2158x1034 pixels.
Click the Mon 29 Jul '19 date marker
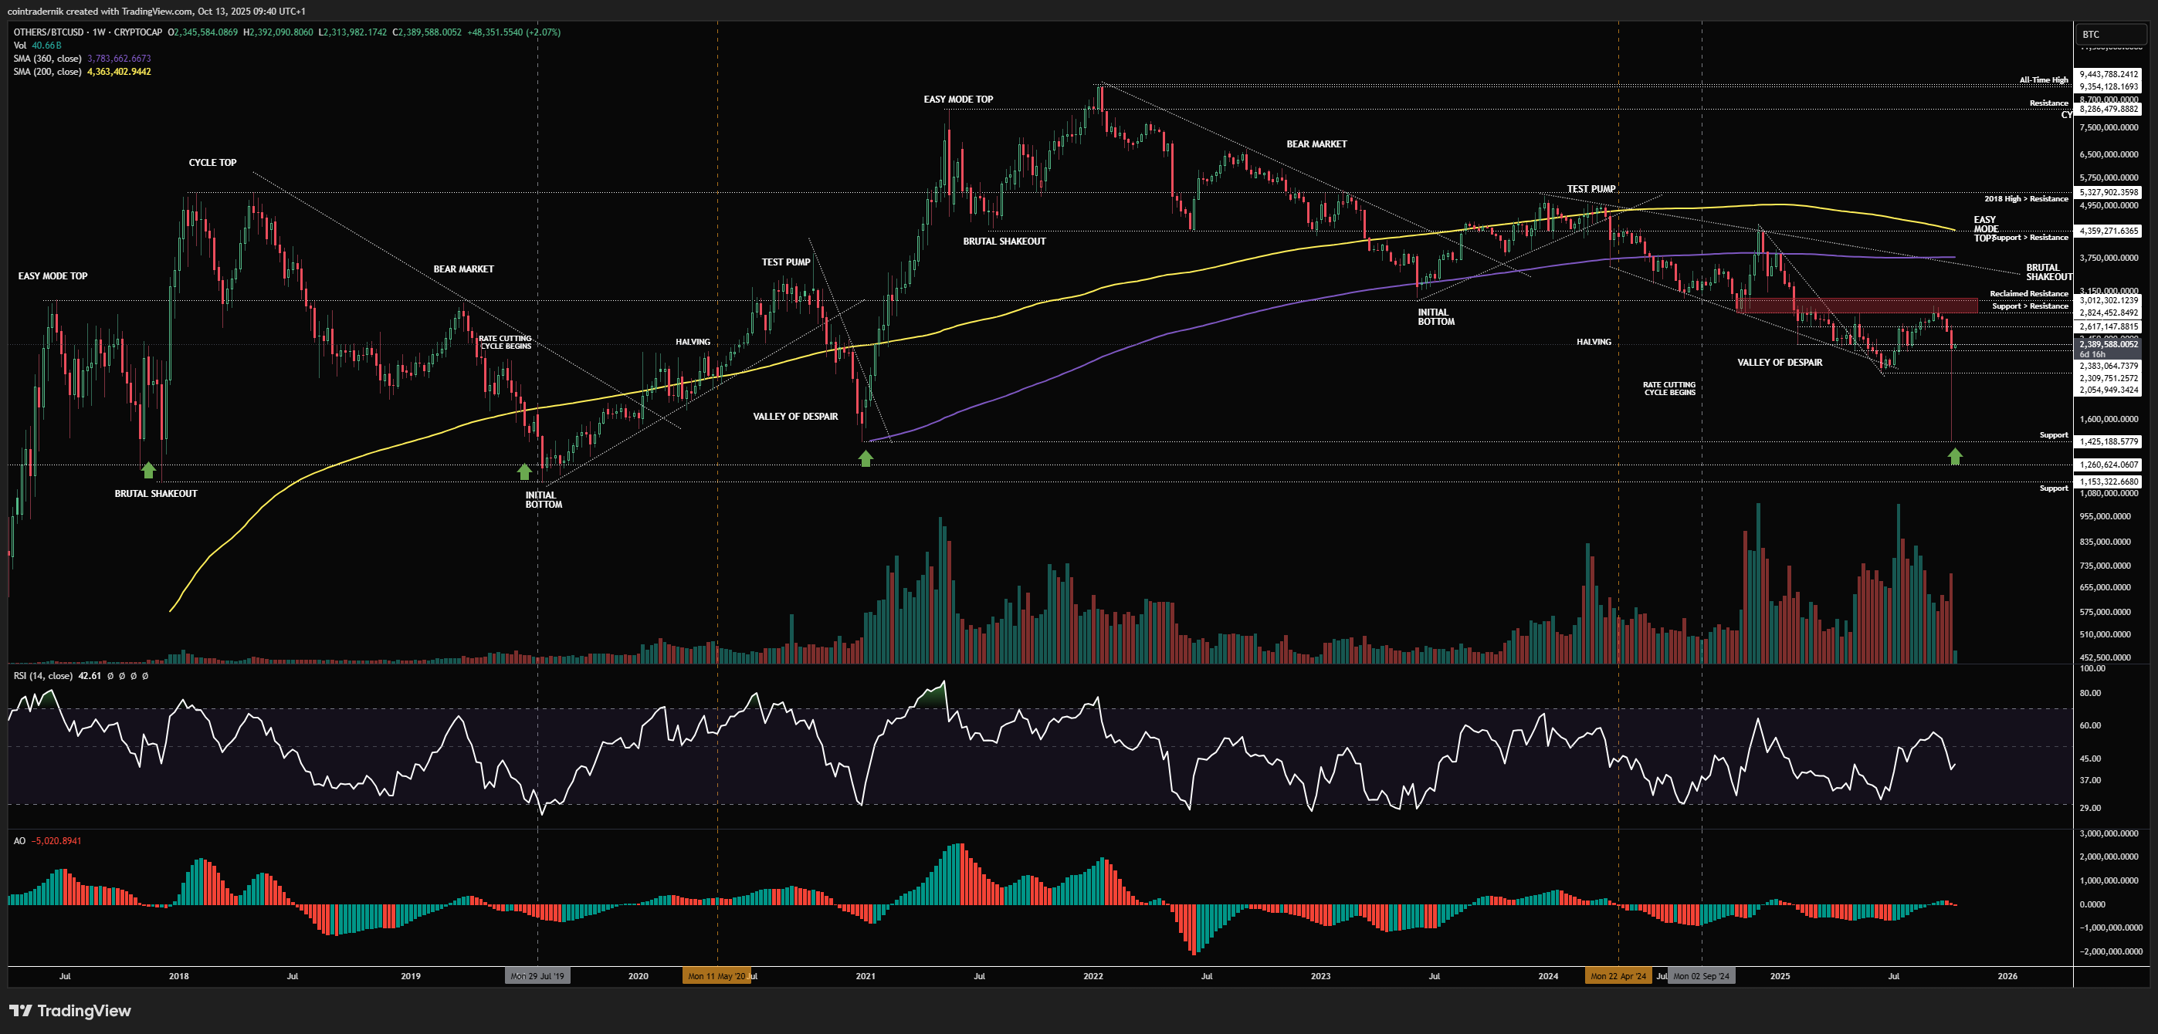pos(537,976)
